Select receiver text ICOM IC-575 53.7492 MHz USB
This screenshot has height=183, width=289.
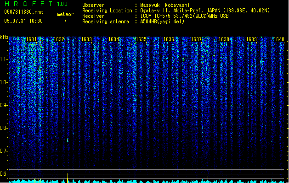click(x=184, y=16)
